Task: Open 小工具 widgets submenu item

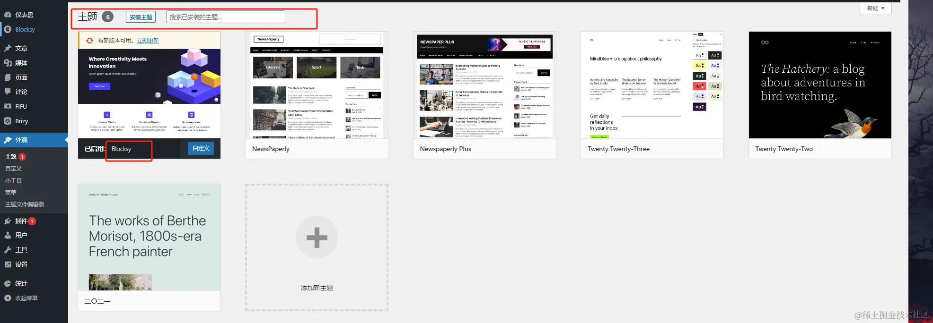Action: (13, 181)
